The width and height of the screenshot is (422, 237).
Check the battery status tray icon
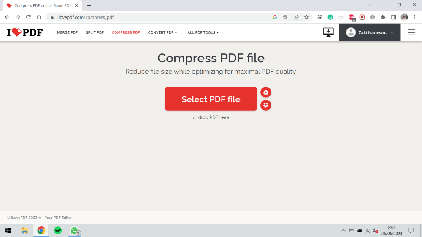click(360, 231)
